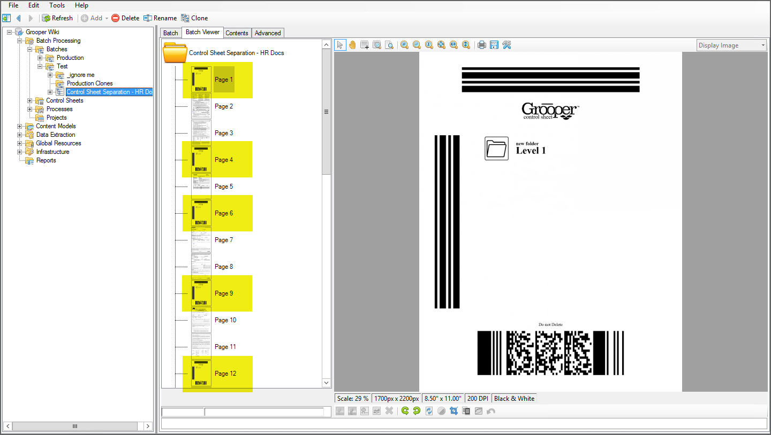The width and height of the screenshot is (771, 435).
Task: Click the Add toolbar button
Action: 92,18
